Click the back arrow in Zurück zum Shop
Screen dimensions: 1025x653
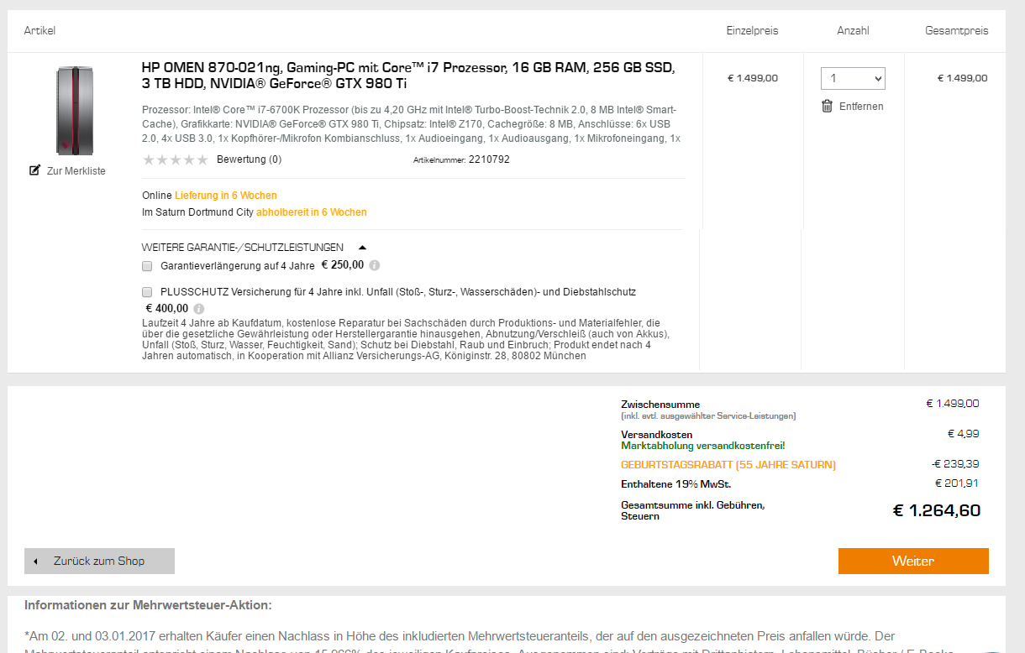[35, 562]
